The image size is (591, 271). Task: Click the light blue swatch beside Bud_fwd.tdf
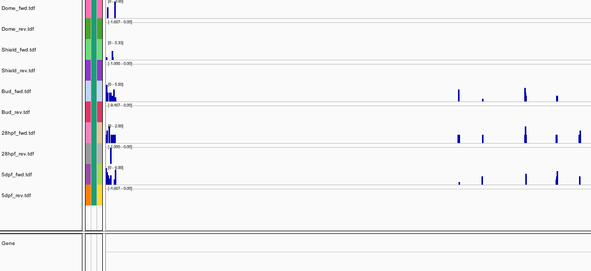pyautogui.click(x=88, y=91)
